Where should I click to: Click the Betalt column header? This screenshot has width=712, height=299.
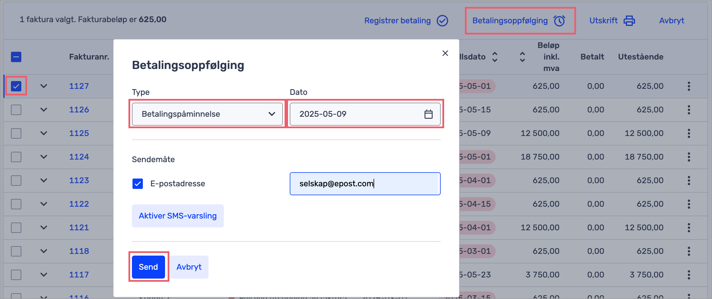[592, 57]
